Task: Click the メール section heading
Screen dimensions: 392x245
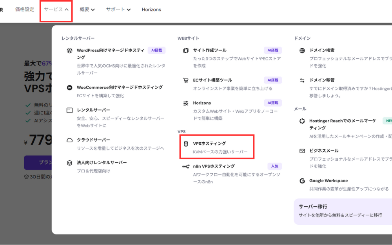Action: 300,109
